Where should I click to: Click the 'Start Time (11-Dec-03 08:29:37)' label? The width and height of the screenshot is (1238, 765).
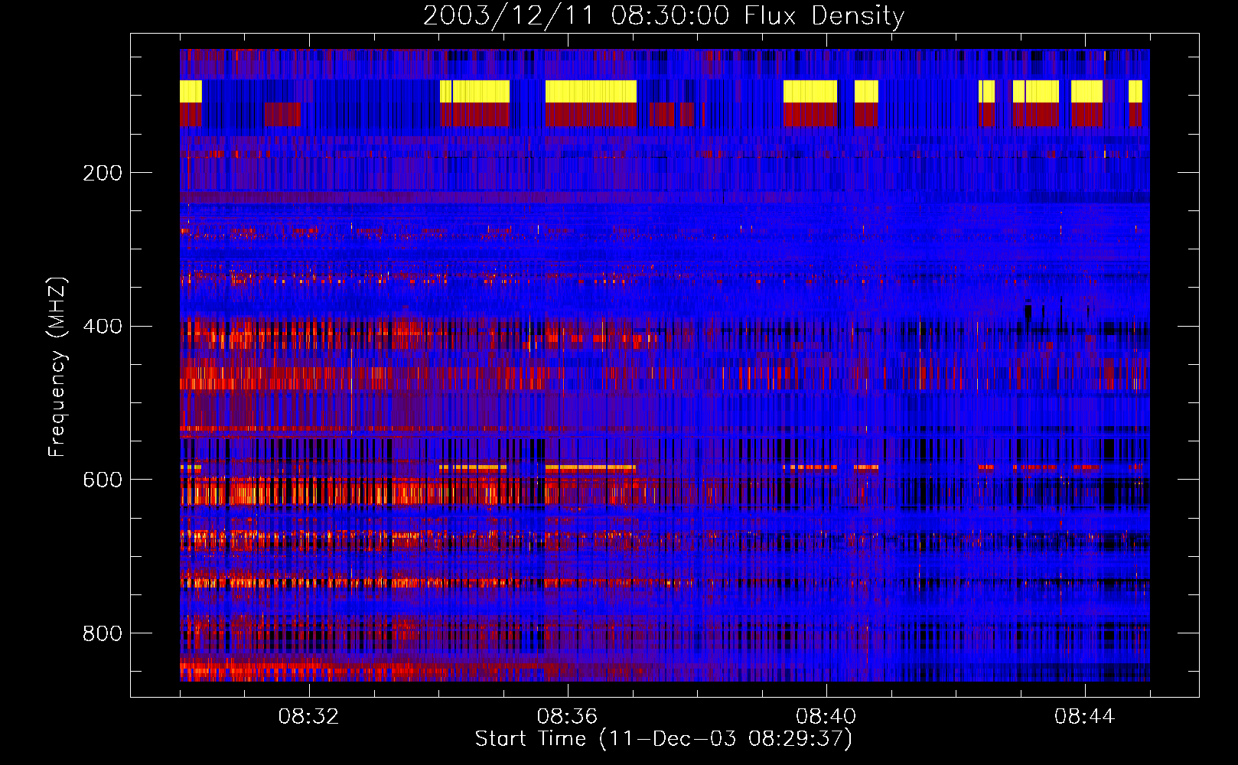click(663, 739)
